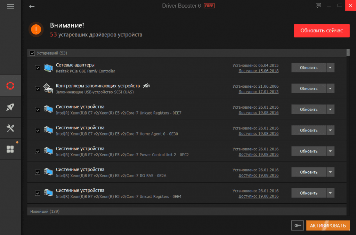Click device icon for Unicast Registers 0EE4
356x235 pixels.
tap(48, 193)
